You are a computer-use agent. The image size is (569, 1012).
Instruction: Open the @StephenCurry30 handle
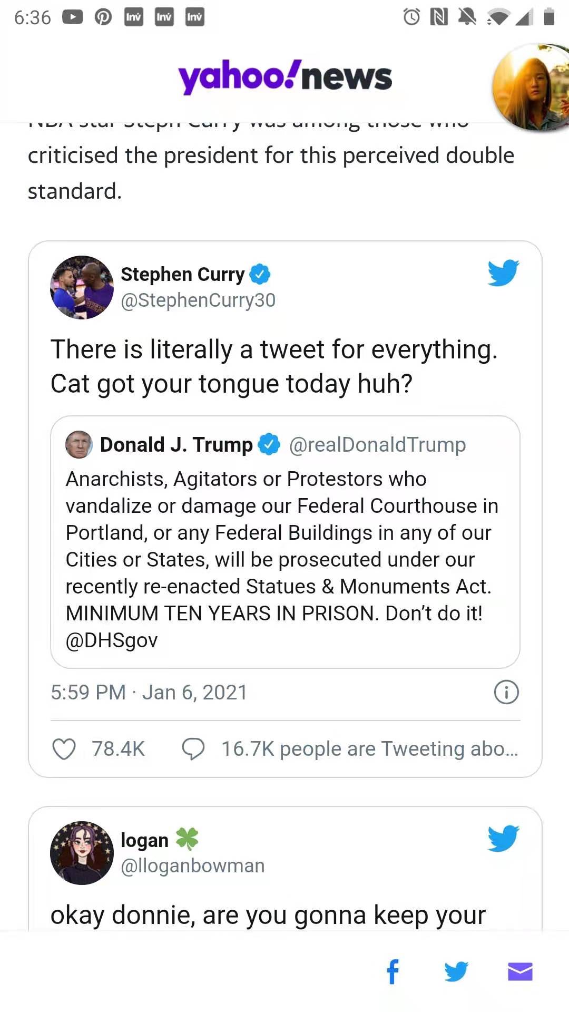(198, 300)
